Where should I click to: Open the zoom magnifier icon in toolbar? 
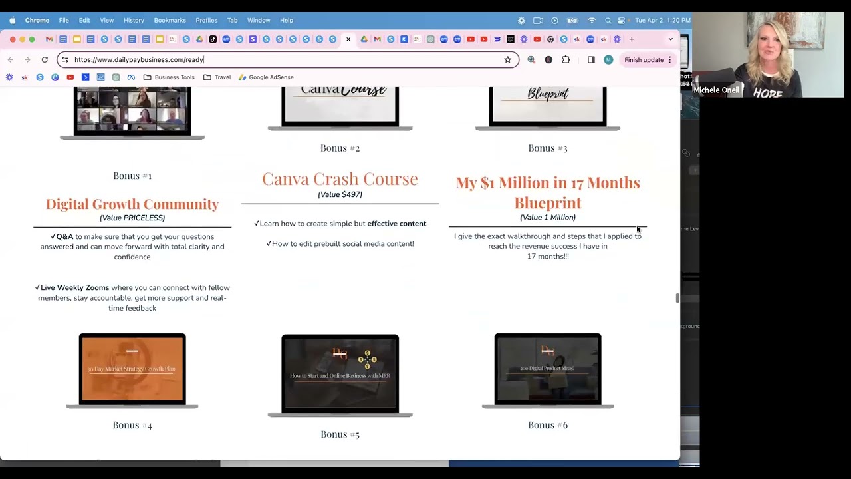pos(531,60)
